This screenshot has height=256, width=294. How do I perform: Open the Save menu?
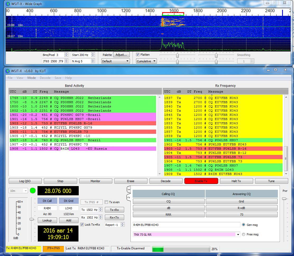point(58,78)
